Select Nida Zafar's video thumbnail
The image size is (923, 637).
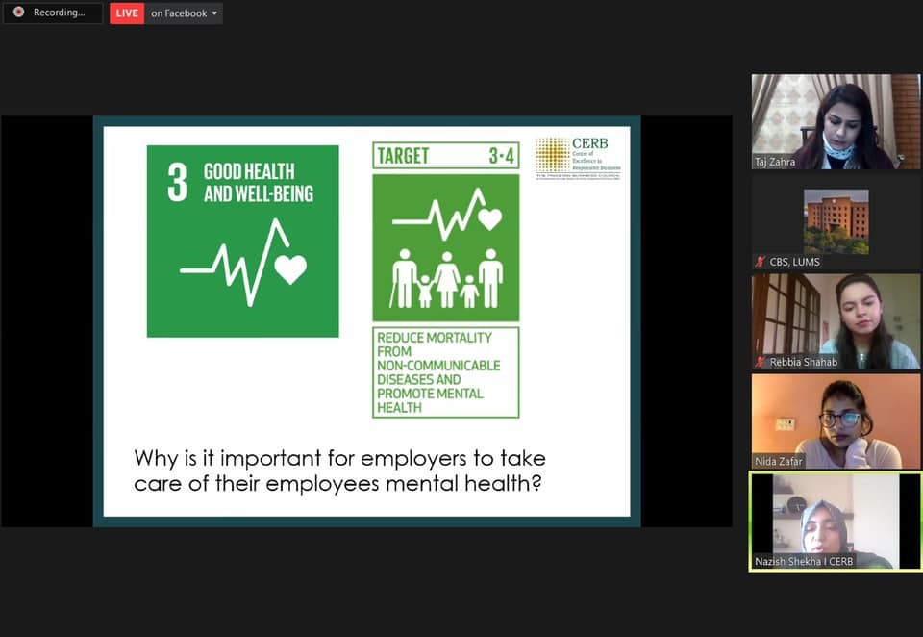(836, 421)
